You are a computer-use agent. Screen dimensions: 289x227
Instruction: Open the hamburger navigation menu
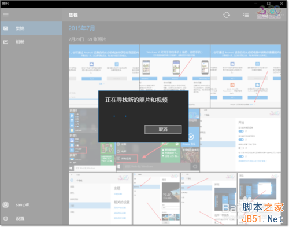(6, 14)
